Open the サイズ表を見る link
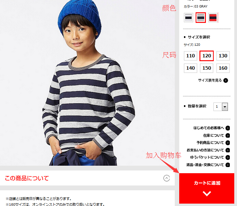This screenshot has height=206, width=237. click(210, 80)
